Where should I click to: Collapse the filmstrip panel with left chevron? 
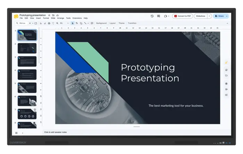pyautogui.click(x=23, y=133)
